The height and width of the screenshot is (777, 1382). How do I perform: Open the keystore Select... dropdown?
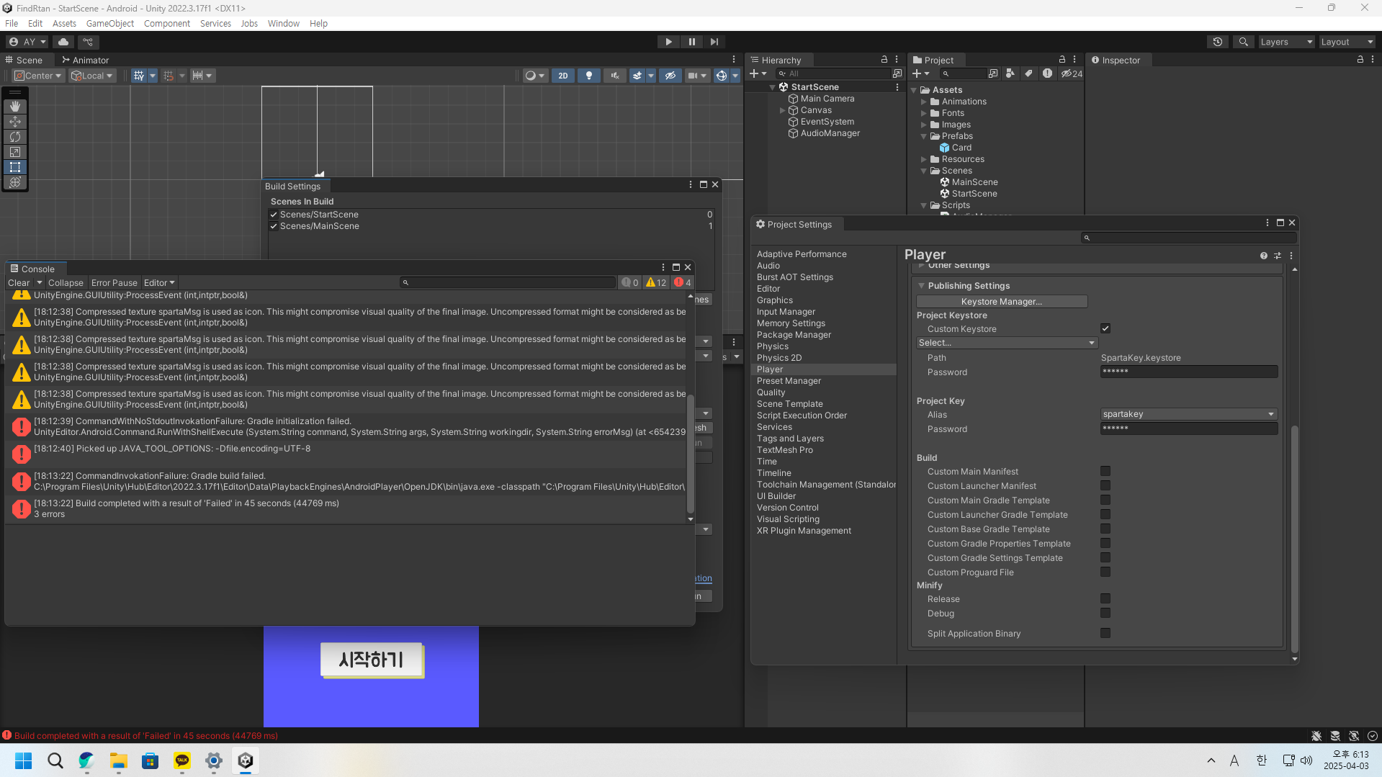pos(1007,343)
